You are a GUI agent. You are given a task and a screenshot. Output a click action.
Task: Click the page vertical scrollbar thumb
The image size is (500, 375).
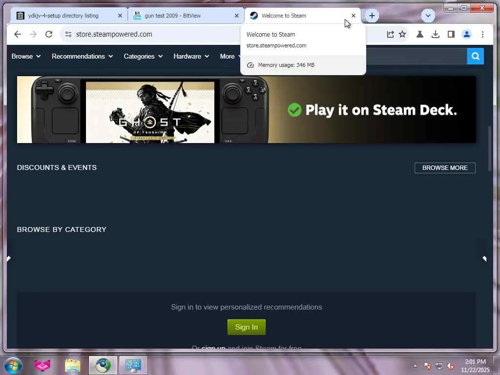(x=490, y=149)
